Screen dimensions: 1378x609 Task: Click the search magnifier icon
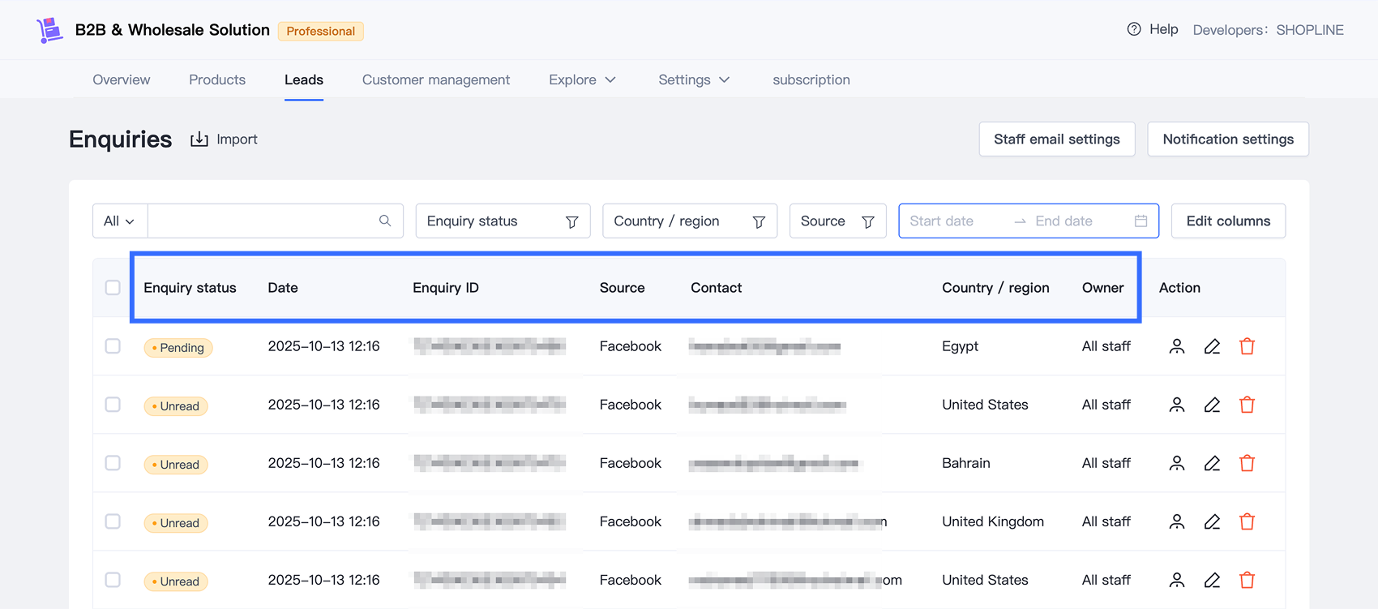pyautogui.click(x=385, y=221)
